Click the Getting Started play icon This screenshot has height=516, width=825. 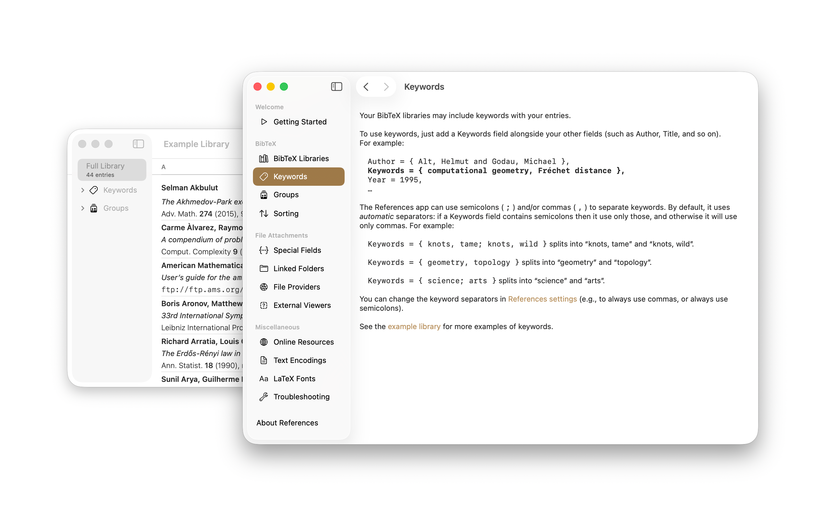(x=264, y=122)
